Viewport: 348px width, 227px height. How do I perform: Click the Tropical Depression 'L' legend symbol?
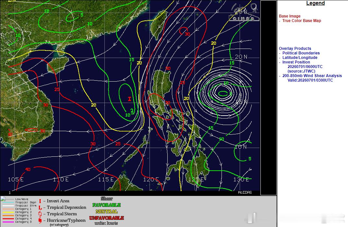40,208
